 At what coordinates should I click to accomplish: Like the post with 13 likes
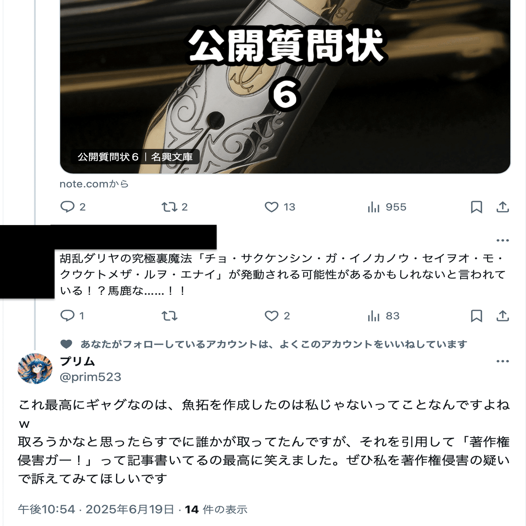(280, 207)
